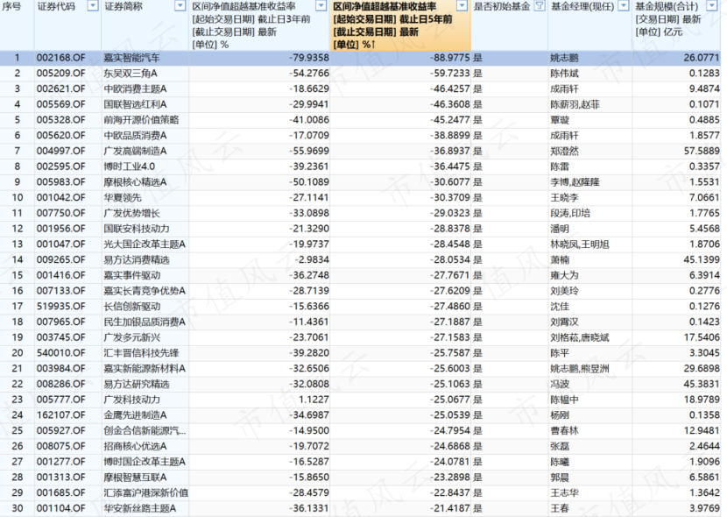Select fund code 519935.OF

[60, 307]
